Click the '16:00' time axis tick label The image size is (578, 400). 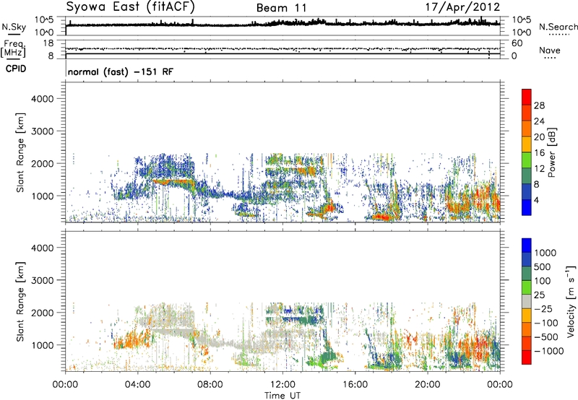pyautogui.click(x=355, y=385)
